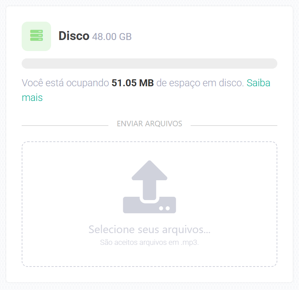Image resolution: width=299 pixels, height=290 pixels.
Task: Click the arrowhead of the upload icon
Action: pyautogui.click(x=149, y=170)
